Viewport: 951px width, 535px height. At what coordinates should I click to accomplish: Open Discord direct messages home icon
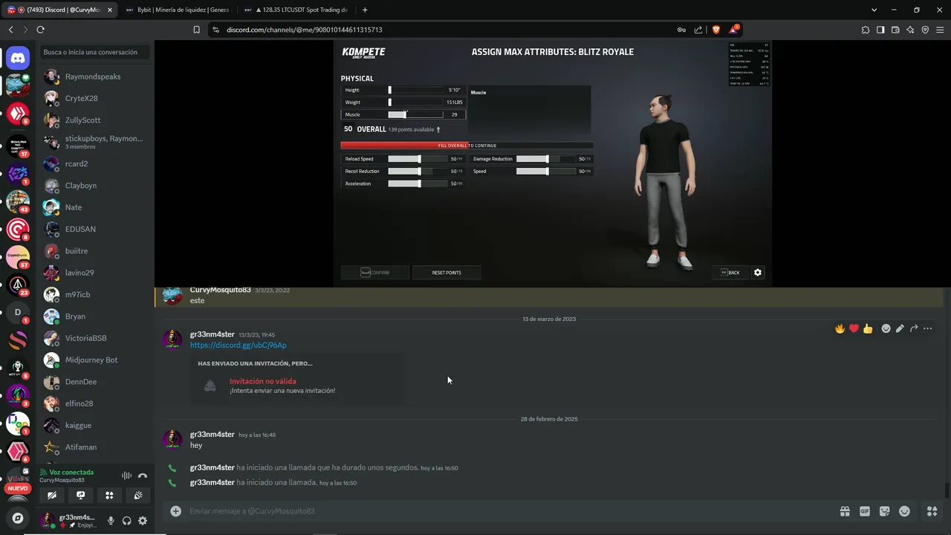coord(18,57)
